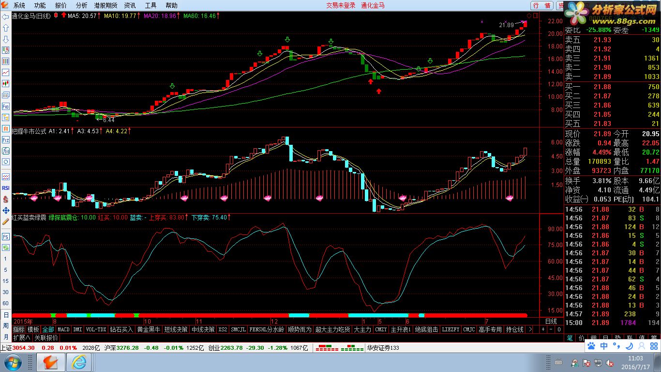Viewport: 661px width, 372px height.
Task: Select the 笔 tab under tick list
Action: [x=570, y=338]
